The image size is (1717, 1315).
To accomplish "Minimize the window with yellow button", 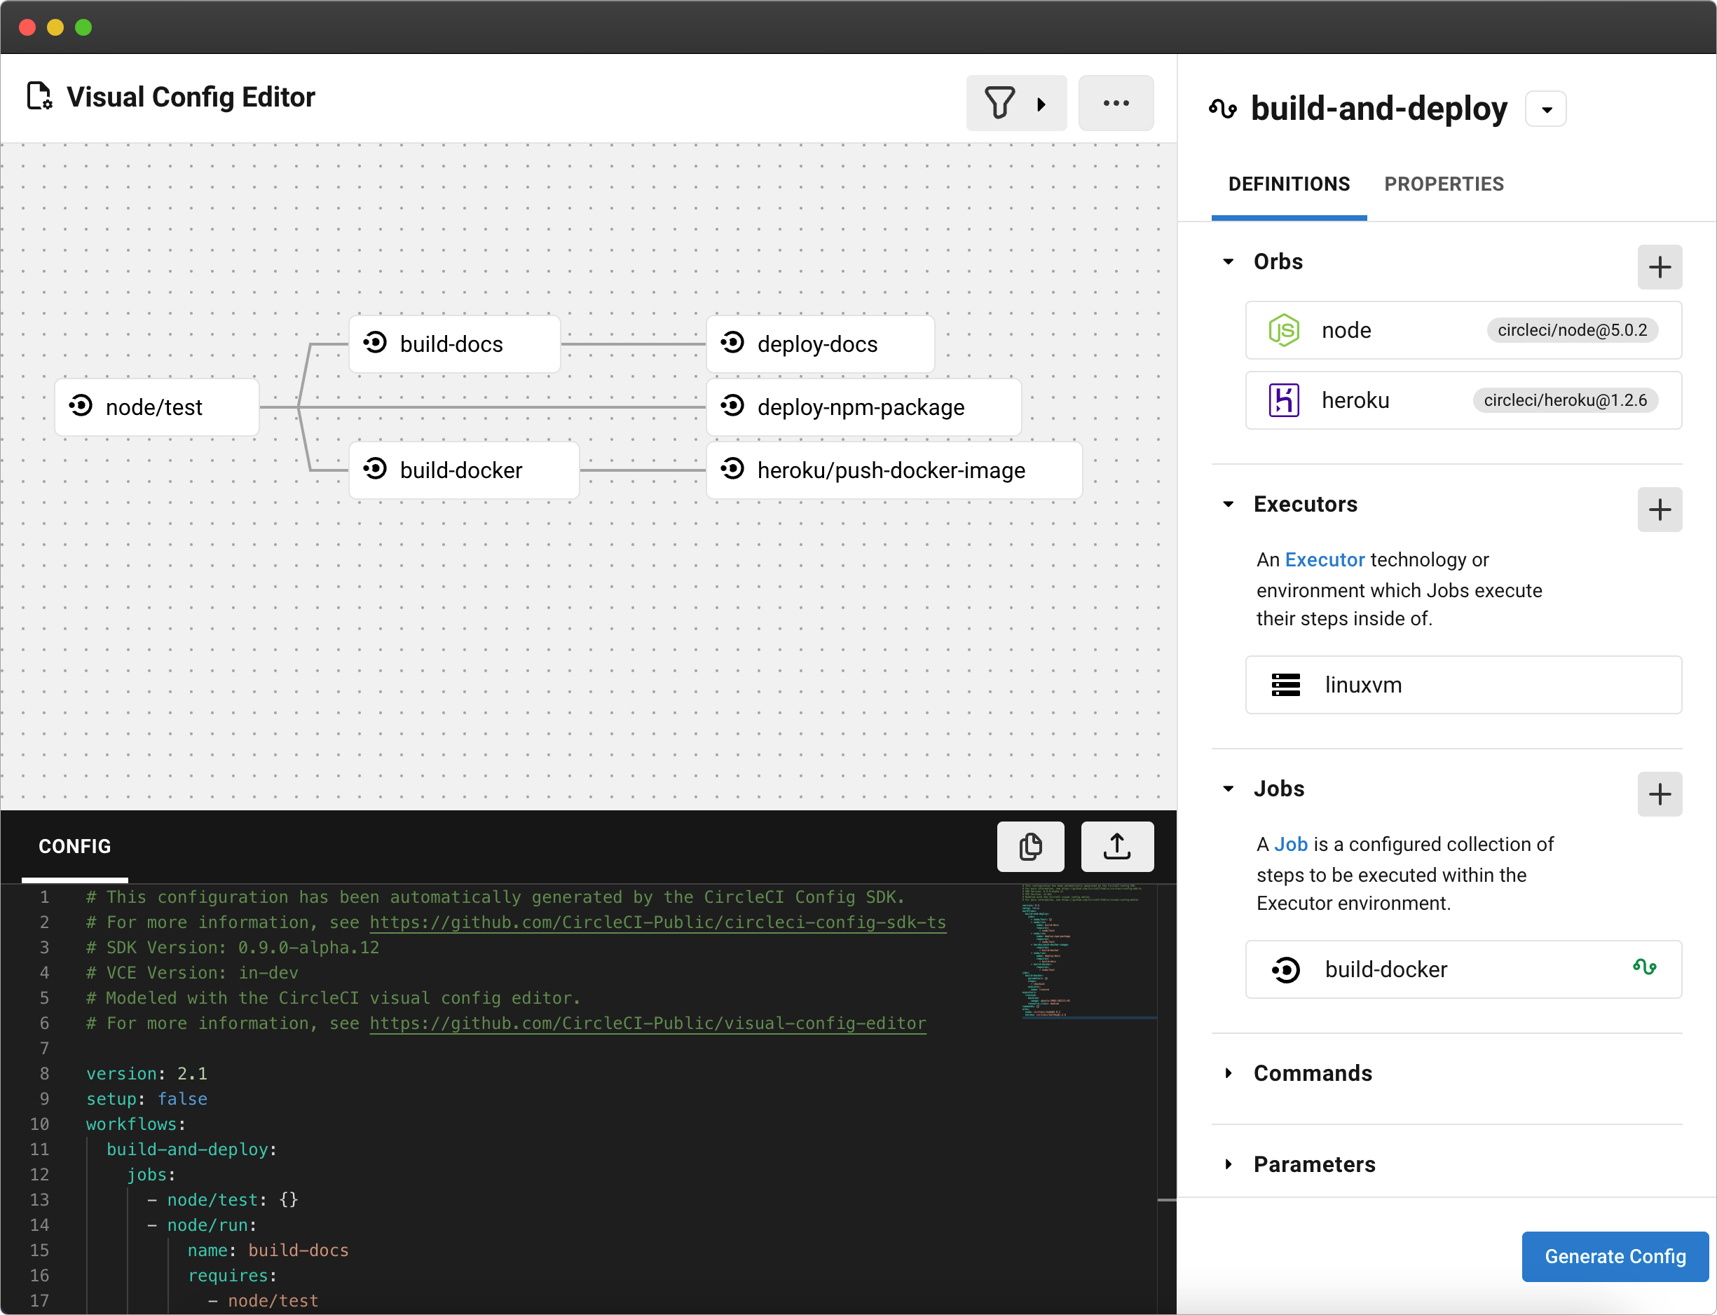I will coord(55,27).
